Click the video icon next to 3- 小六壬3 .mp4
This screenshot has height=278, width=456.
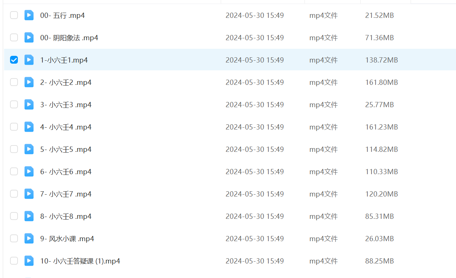(29, 105)
